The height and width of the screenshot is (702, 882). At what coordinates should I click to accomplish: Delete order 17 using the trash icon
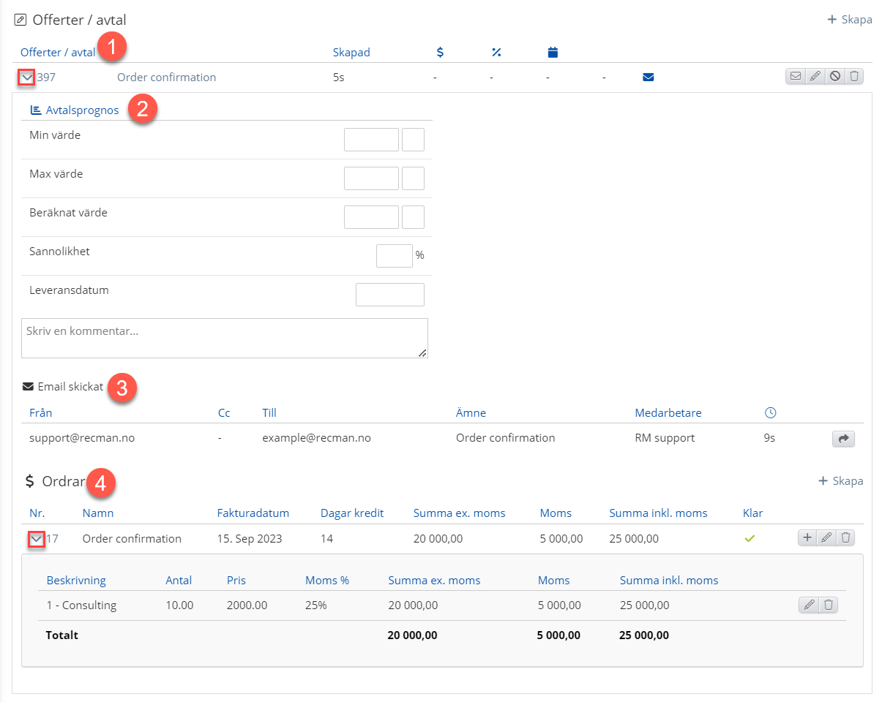click(845, 537)
